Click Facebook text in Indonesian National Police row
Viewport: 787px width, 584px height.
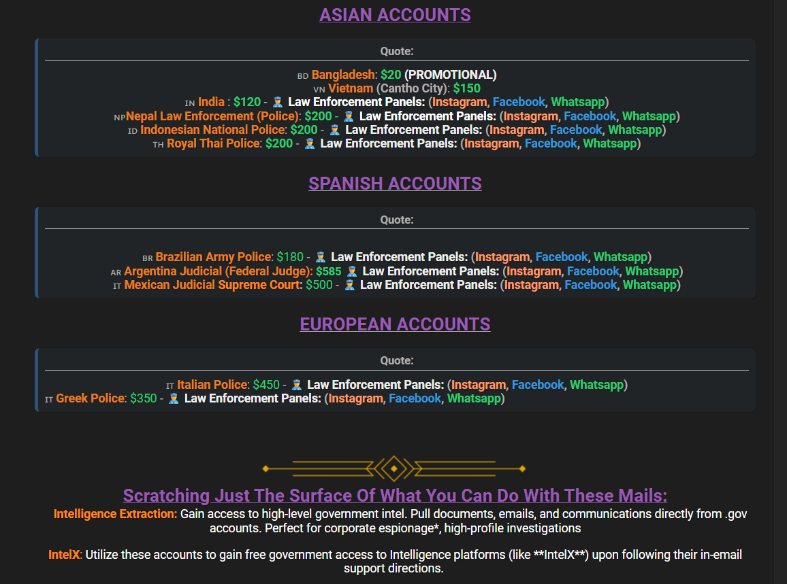[576, 130]
